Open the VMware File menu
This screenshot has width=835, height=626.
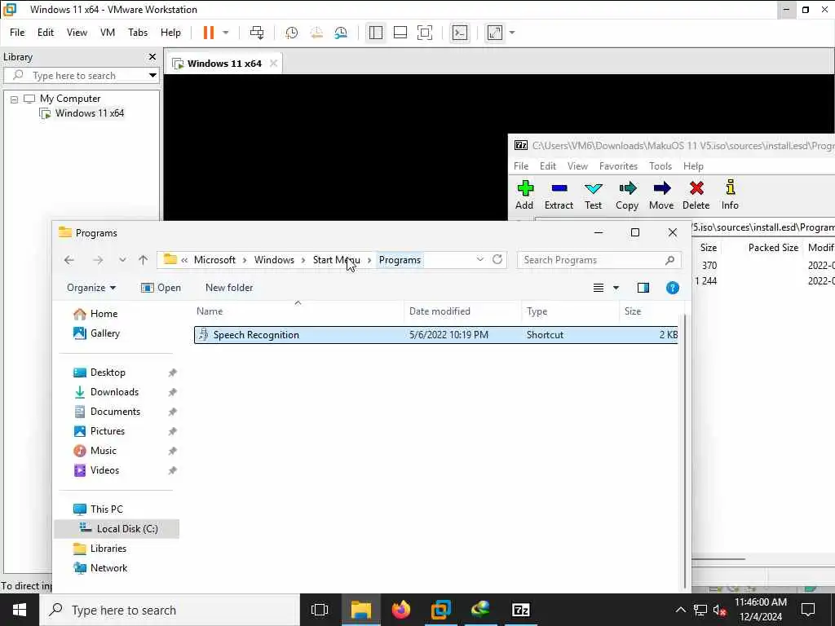point(17,33)
